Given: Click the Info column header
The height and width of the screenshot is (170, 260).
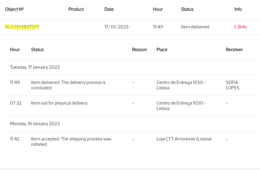Looking at the screenshot, I should [238, 9].
